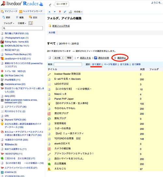The height and width of the screenshot is (177, 163).
Task: Toggle the icon button beside 旧着順
Action: point(31,23)
